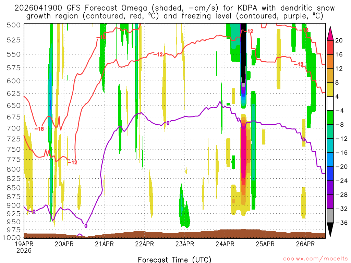Viewport: 351px width, 263px height.
Task: Select the 26APR date tick label
Action: click(x=305, y=244)
